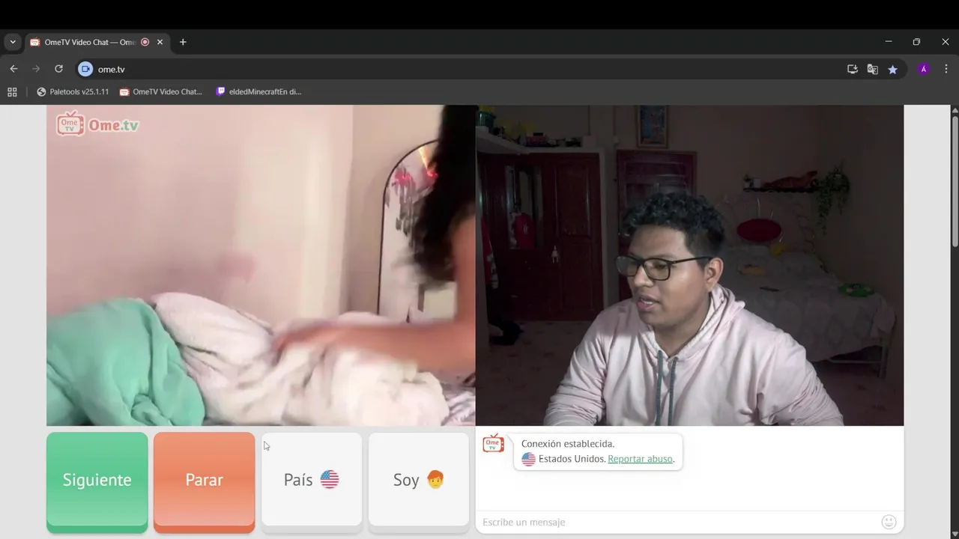
Task: Click the Conexión establecida text
Action: pyautogui.click(x=568, y=443)
